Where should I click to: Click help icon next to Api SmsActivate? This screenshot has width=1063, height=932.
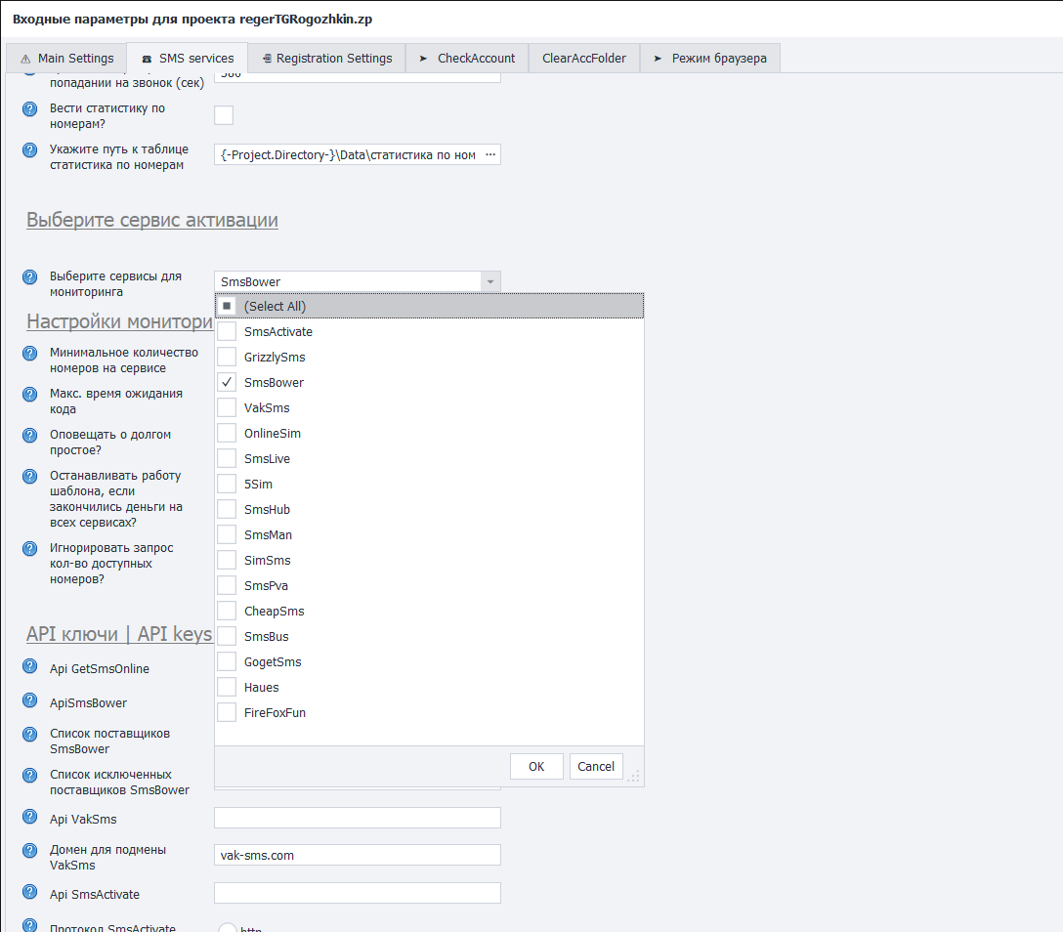(x=30, y=891)
